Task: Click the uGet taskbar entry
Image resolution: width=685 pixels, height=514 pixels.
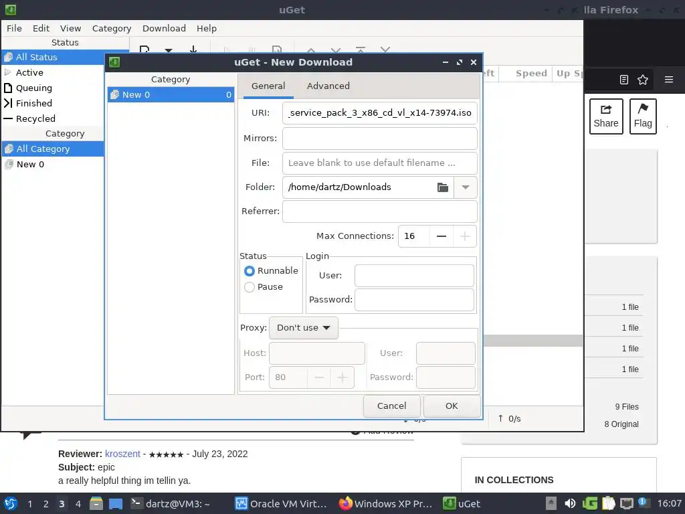Action: pos(462,503)
